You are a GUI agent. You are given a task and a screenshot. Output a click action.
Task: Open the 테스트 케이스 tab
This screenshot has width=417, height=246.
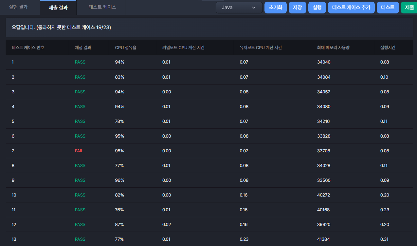click(102, 7)
